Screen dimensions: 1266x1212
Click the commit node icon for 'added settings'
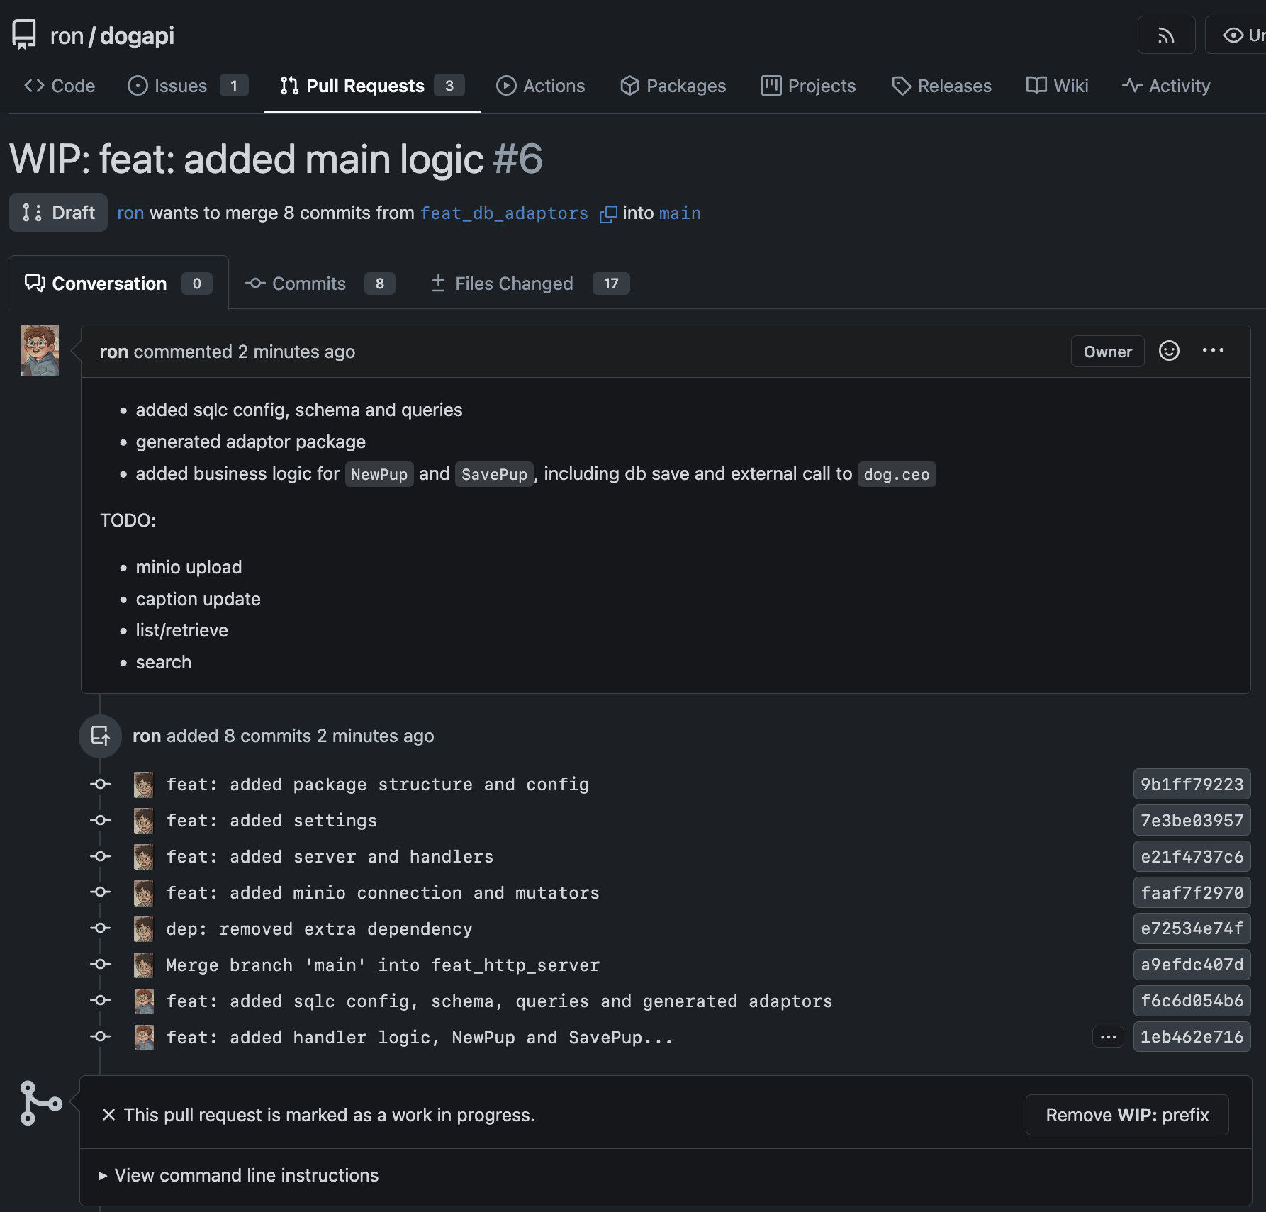pyautogui.click(x=101, y=820)
